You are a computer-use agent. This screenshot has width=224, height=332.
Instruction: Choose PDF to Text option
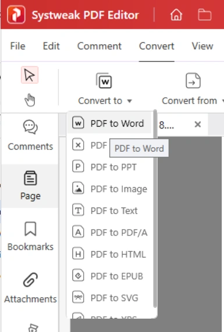click(109, 210)
